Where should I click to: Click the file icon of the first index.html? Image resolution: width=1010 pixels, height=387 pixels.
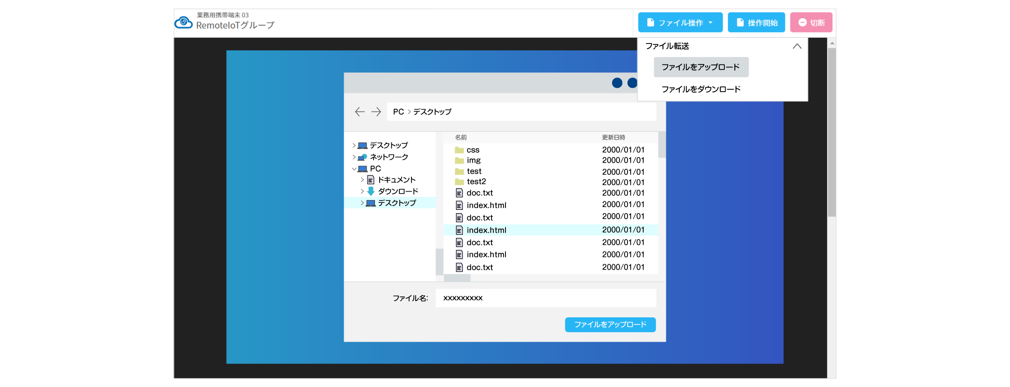coord(459,205)
